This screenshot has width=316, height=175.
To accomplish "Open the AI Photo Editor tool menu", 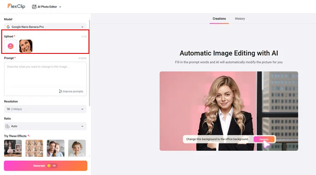I will [46, 7].
